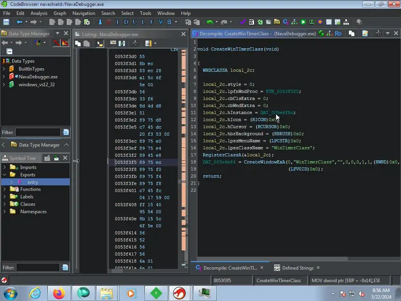Click the orange diamond toolbar icon
This screenshot has width=401, height=301.
[320, 22]
